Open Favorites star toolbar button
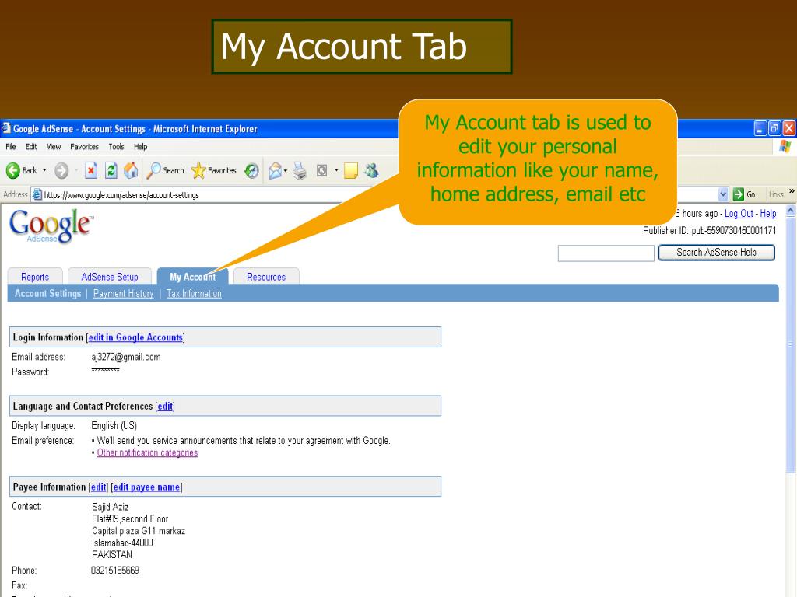The image size is (797, 597). click(213, 170)
